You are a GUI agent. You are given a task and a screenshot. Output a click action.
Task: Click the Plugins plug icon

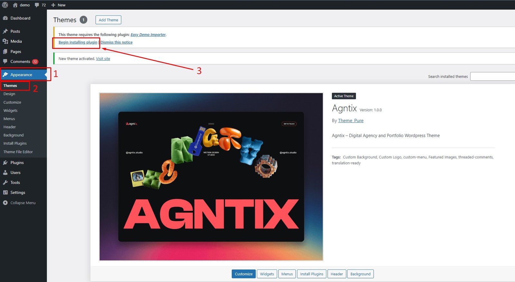(x=5, y=163)
